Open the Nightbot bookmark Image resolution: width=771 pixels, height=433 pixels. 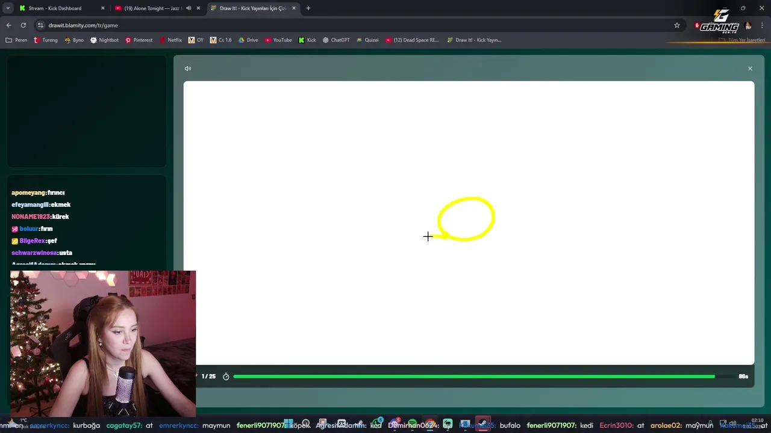(104, 40)
